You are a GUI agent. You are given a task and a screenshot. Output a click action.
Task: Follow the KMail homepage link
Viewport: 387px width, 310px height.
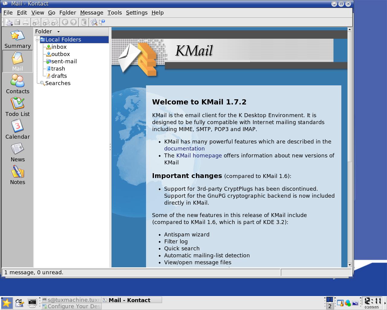(199, 156)
